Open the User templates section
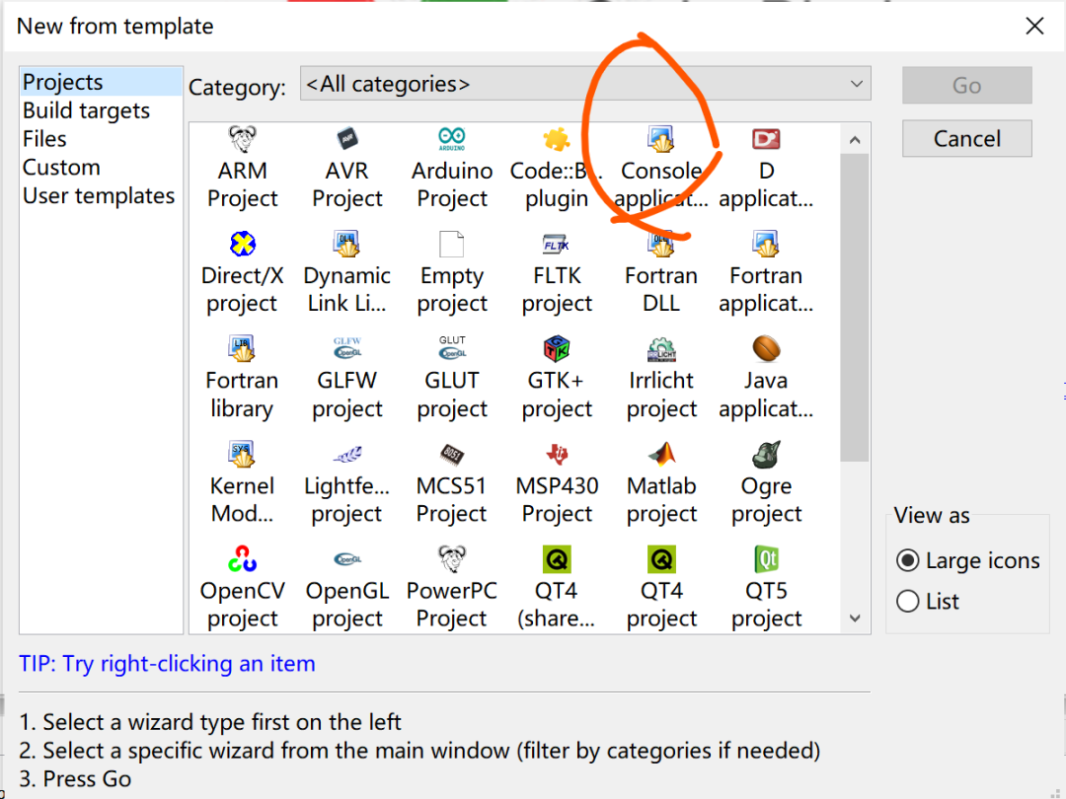 click(x=99, y=195)
